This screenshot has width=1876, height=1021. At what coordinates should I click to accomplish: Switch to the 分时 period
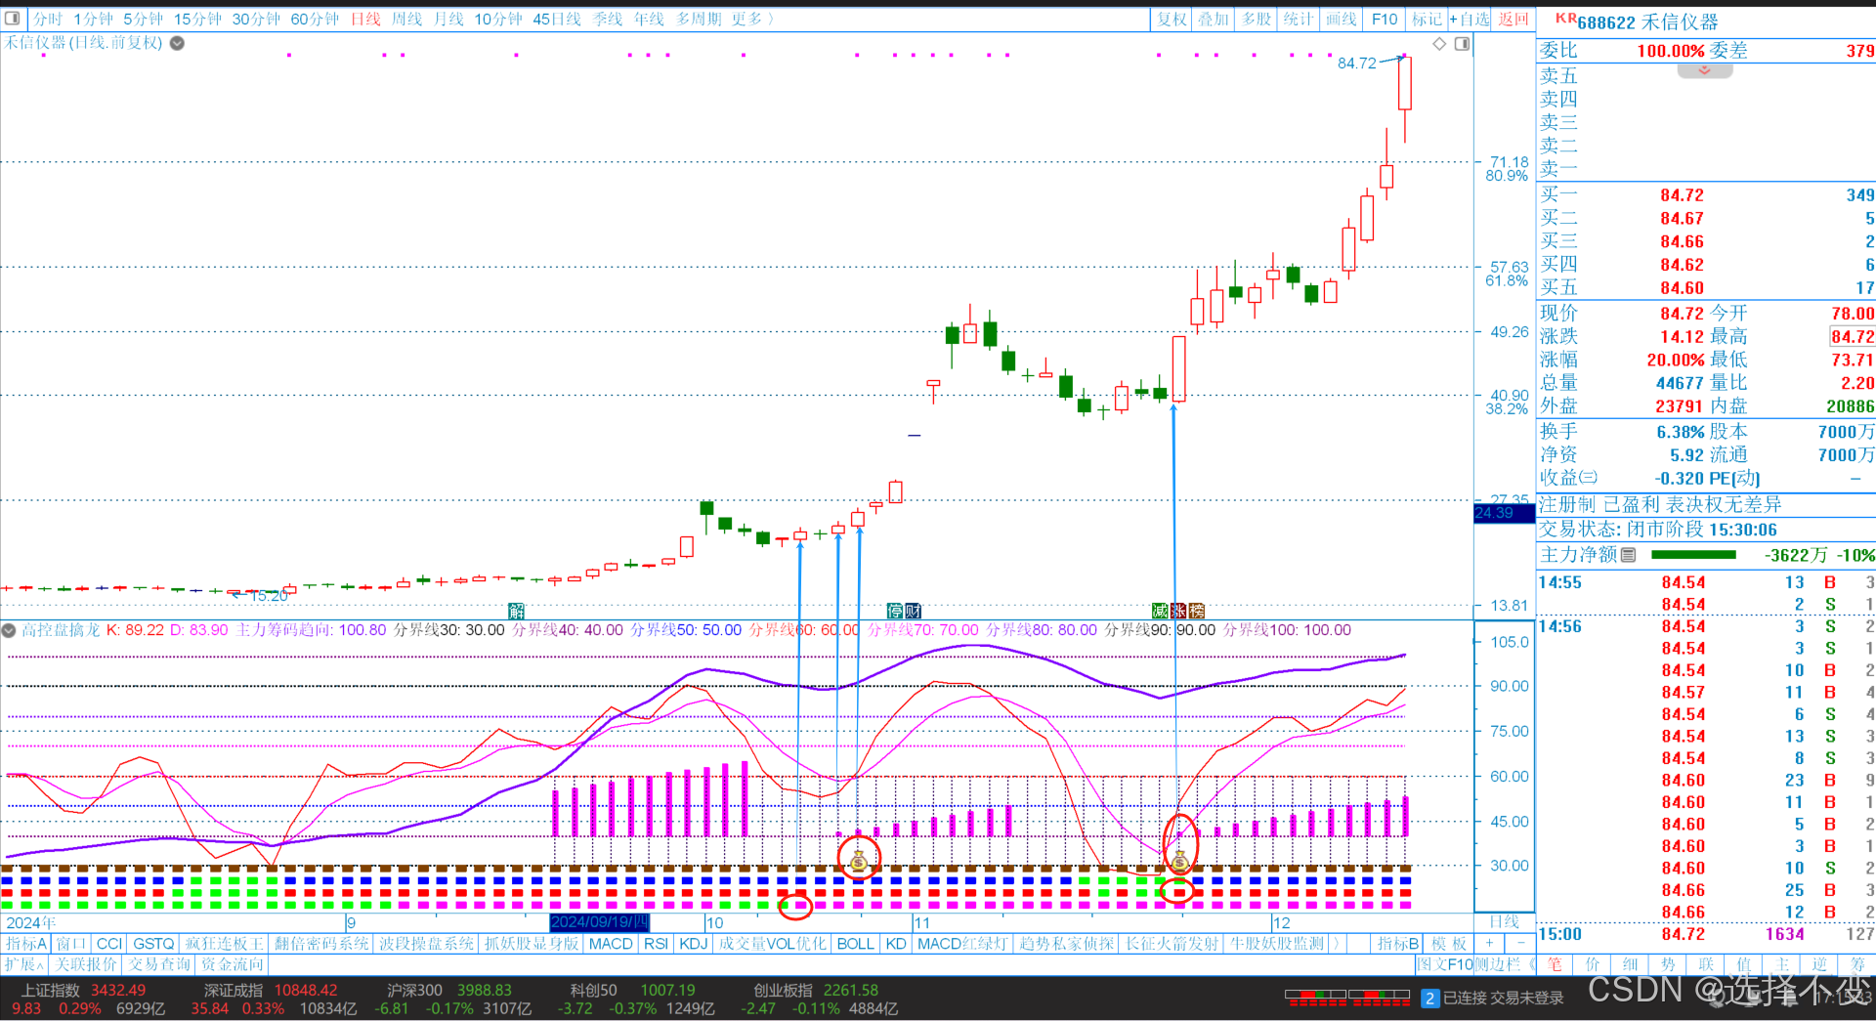47,19
